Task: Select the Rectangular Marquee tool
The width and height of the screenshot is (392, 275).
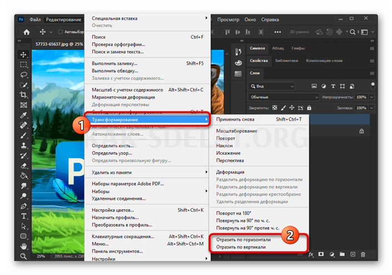Action: [x=23, y=65]
